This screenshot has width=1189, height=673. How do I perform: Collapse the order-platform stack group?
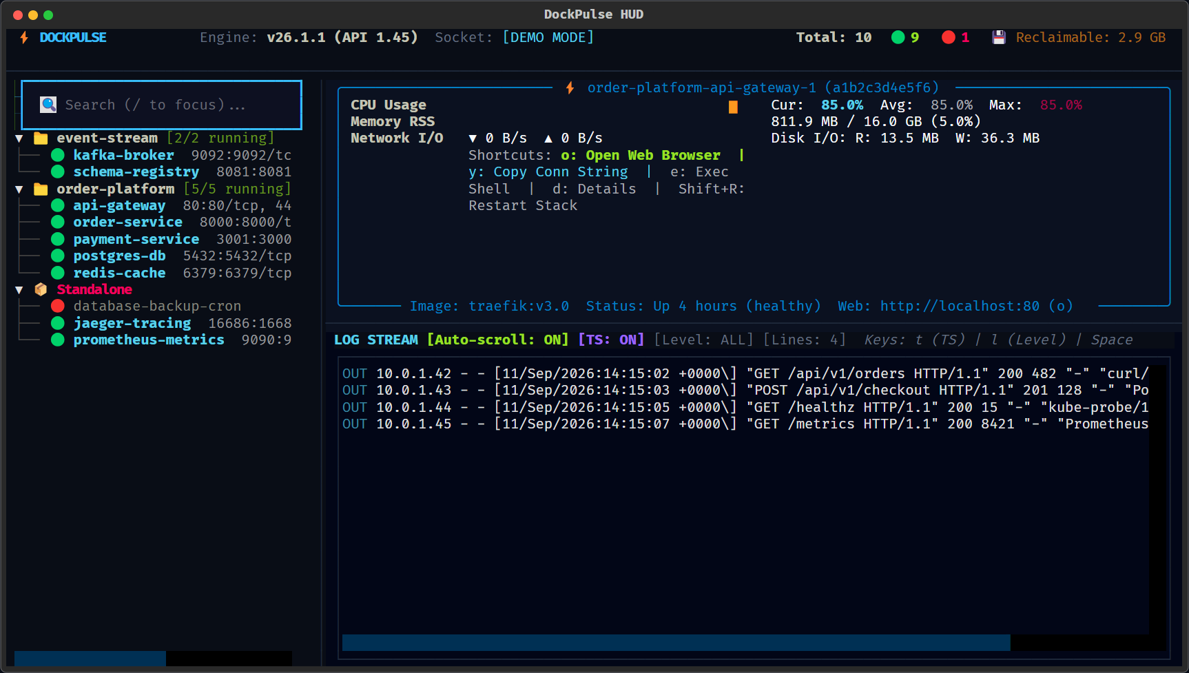19,189
